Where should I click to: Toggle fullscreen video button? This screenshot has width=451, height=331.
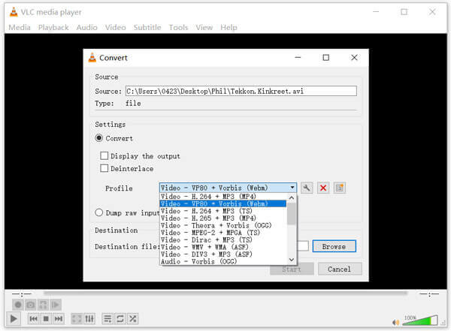tap(77, 318)
